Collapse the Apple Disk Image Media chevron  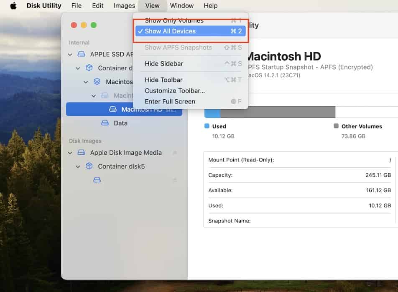tap(70, 153)
